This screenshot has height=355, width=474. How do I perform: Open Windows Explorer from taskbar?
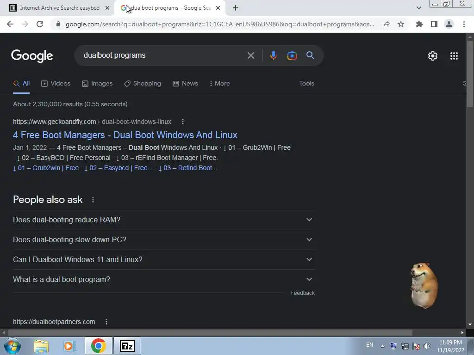click(41, 346)
